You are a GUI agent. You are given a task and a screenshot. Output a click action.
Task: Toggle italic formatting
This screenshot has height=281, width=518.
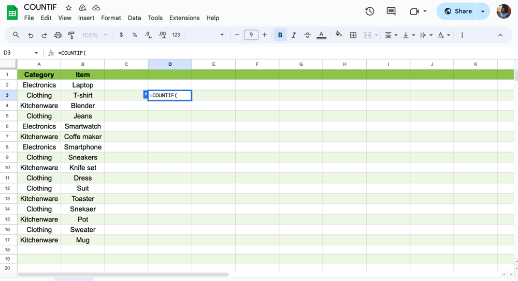click(x=294, y=35)
